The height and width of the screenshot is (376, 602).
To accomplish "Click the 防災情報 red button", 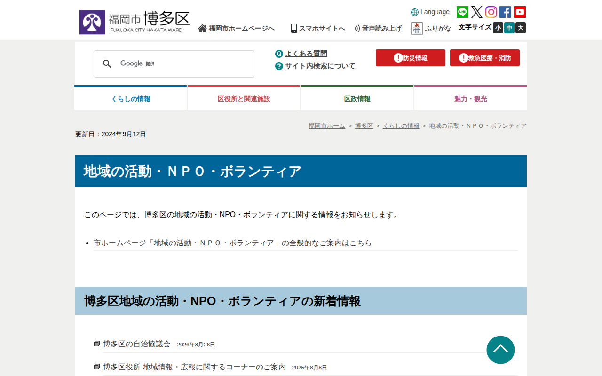I will point(411,58).
